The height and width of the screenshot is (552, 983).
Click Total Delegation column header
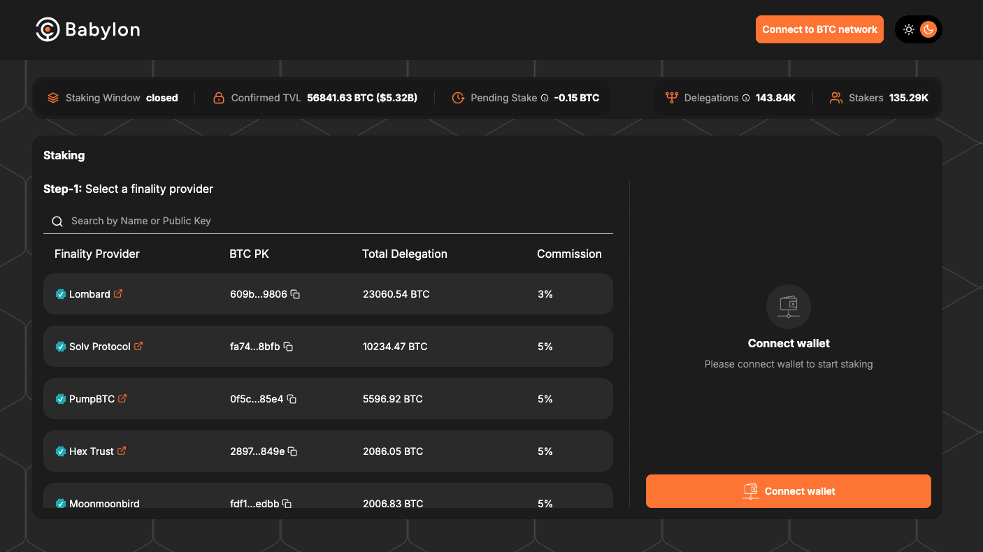tap(405, 254)
